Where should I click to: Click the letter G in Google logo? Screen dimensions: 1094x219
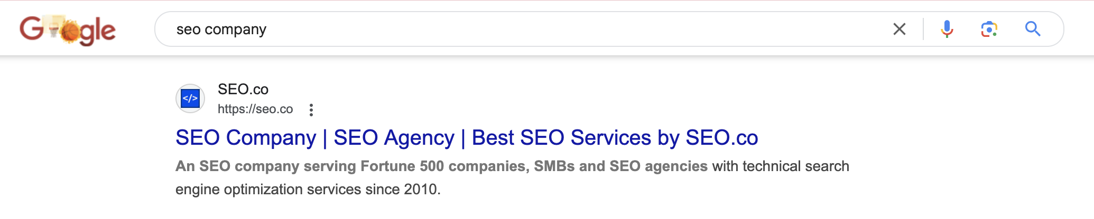31,28
